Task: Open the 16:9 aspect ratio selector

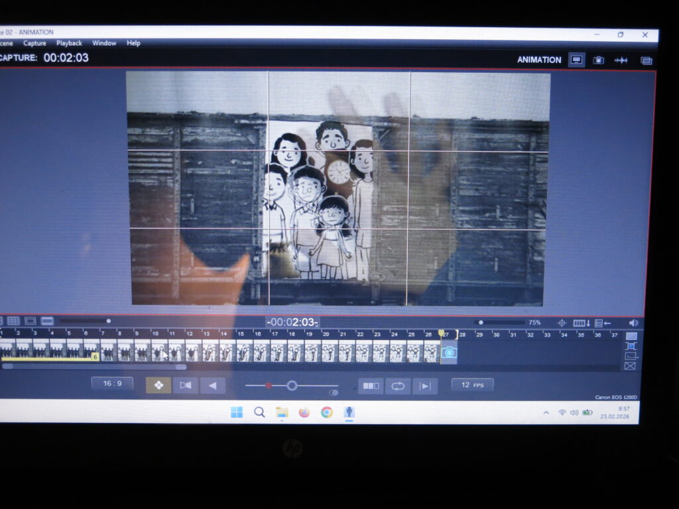Action: (x=112, y=384)
